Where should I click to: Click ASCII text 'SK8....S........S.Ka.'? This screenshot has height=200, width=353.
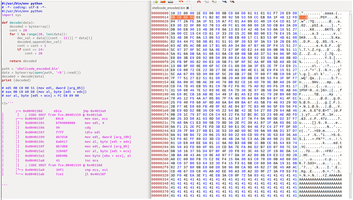point(321,38)
